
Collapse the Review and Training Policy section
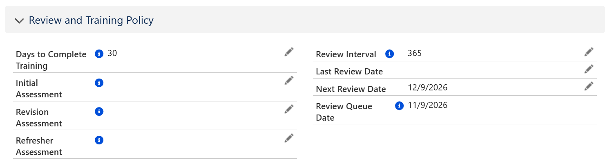click(x=19, y=20)
